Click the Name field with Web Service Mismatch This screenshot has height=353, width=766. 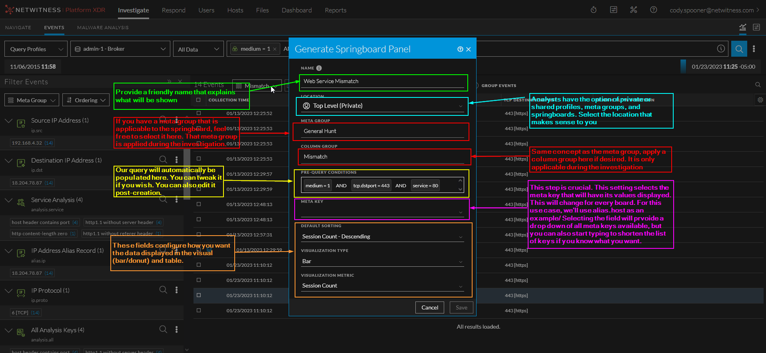point(383,81)
